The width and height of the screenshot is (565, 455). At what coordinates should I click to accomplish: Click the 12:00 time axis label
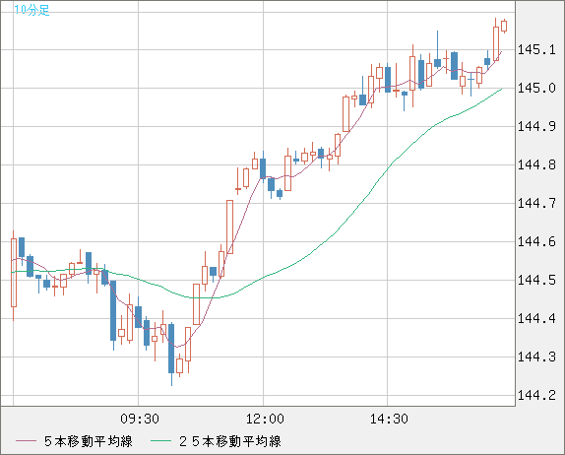[265, 419]
